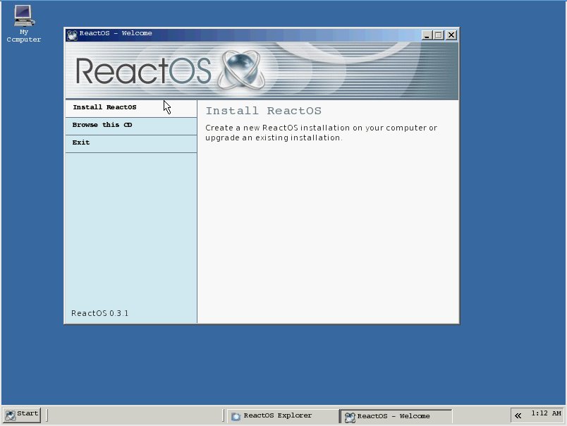Viewport: 567px width, 426px height.
Task: Click the window system icon in the title bar
Action: pyautogui.click(x=72, y=34)
